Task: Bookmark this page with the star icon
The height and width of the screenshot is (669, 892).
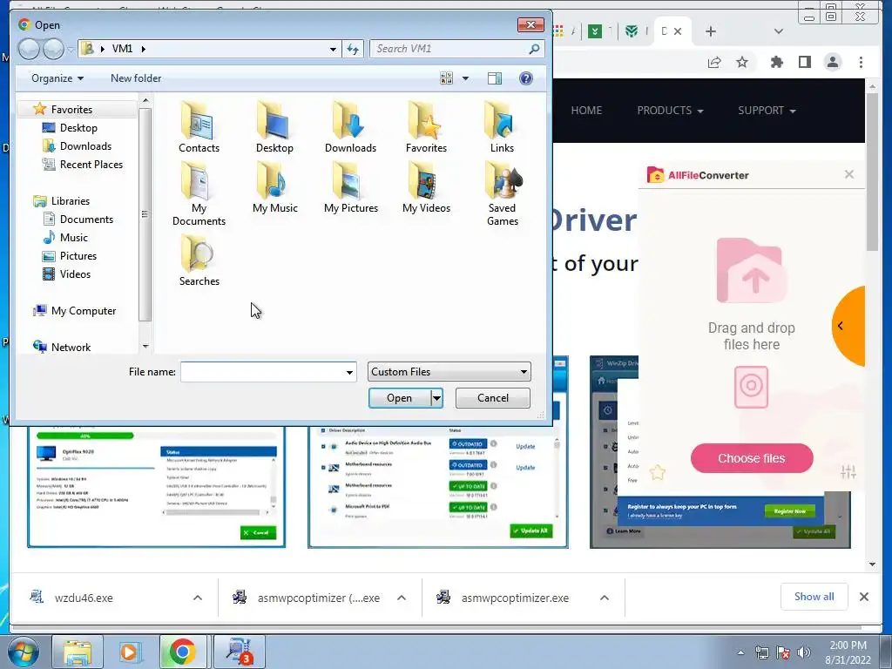Action: point(742,62)
